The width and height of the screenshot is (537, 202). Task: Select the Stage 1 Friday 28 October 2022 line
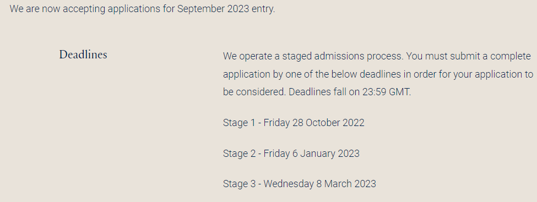click(x=294, y=123)
